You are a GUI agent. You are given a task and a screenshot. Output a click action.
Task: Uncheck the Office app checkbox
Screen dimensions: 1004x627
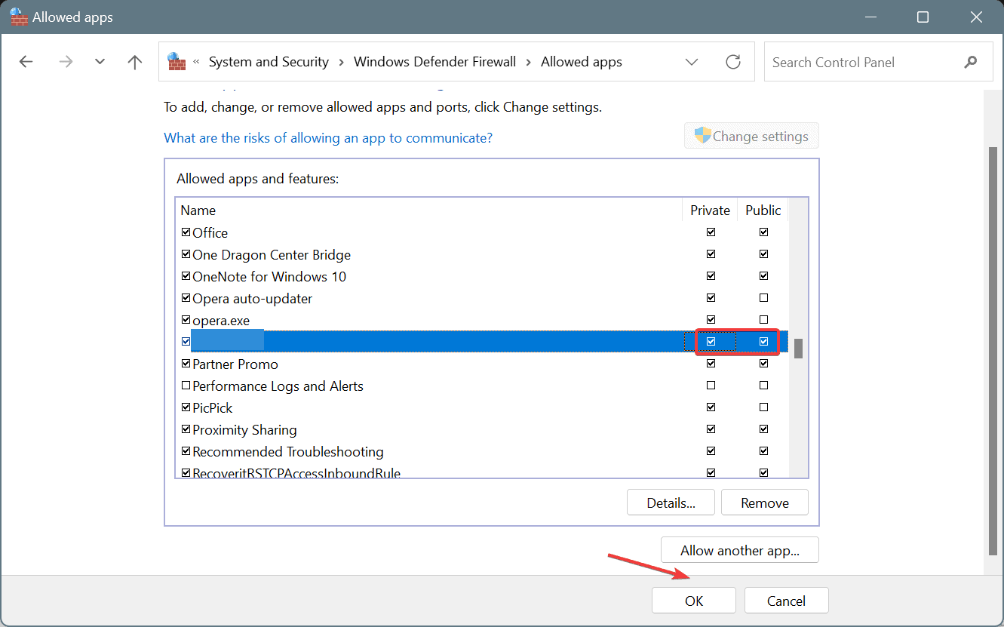tap(186, 232)
